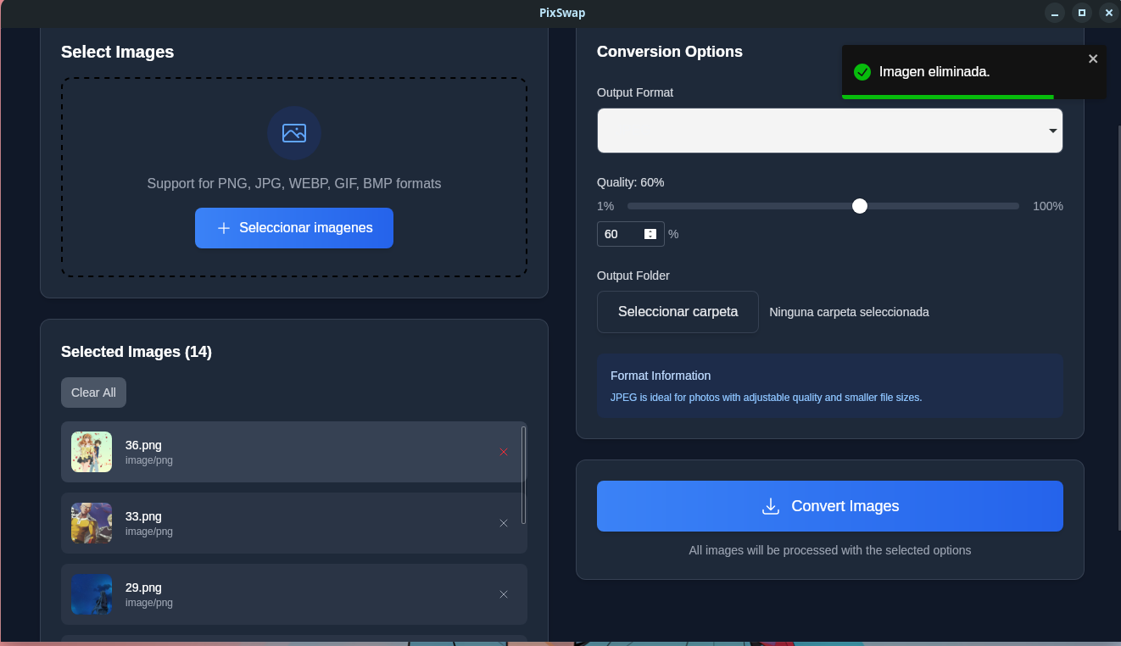Click the "Quality: 60%" label
This screenshot has height=646, width=1121.
(x=631, y=182)
